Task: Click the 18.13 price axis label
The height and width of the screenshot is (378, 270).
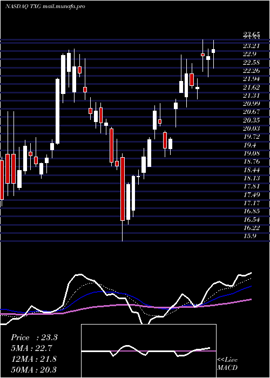Action: (252, 178)
